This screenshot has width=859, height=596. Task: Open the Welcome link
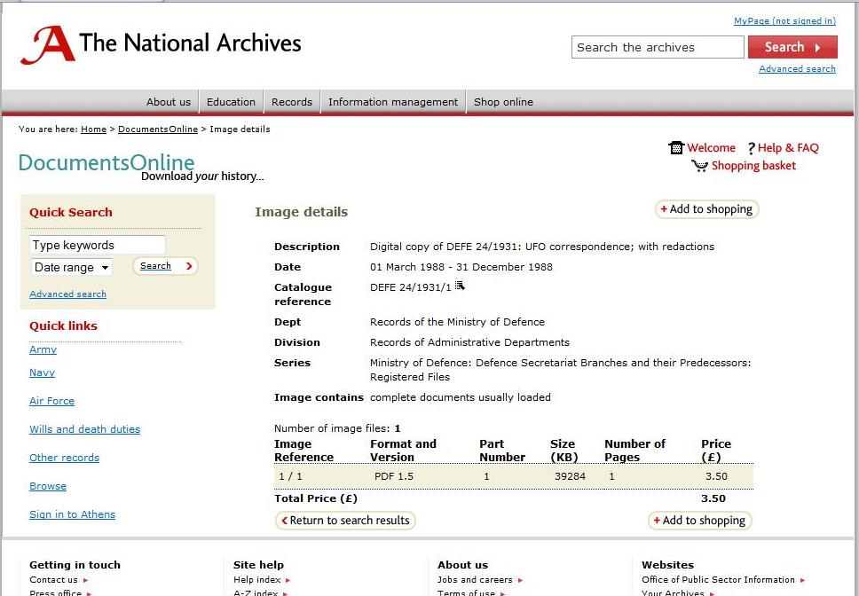[x=711, y=148]
